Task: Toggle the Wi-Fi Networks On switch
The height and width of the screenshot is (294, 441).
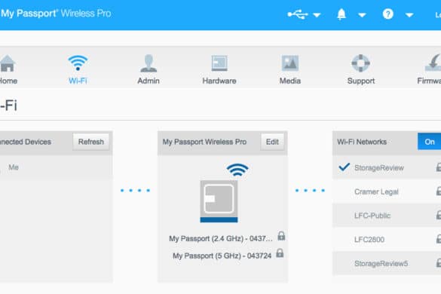Action: tap(430, 142)
